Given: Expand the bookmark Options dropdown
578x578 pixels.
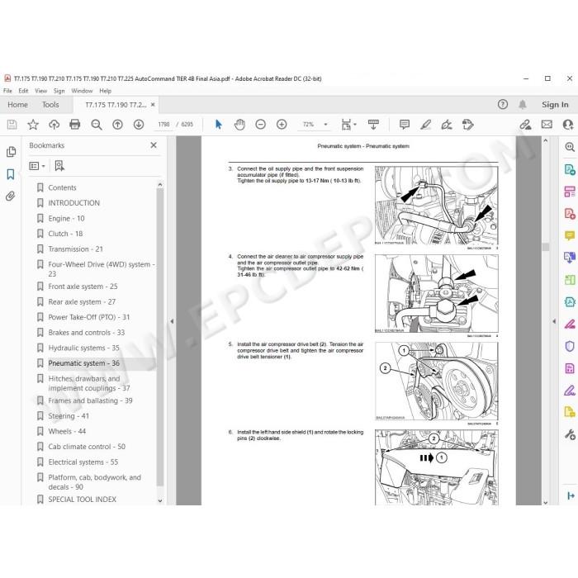Looking at the screenshot, I should pyautogui.click(x=37, y=166).
